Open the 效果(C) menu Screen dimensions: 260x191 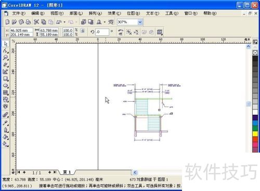coord(114,13)
